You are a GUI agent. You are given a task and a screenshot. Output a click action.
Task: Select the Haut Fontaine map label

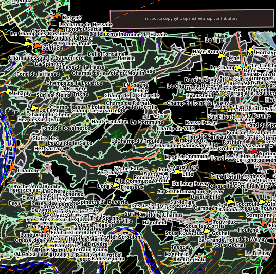(x=109, y=122)
